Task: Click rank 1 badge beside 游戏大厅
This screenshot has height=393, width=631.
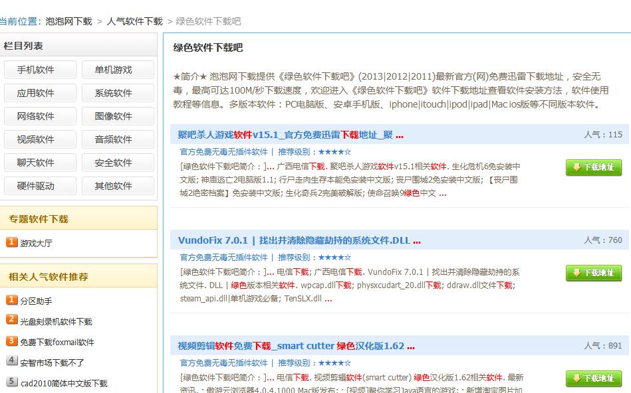Action: tap(12, 242)
